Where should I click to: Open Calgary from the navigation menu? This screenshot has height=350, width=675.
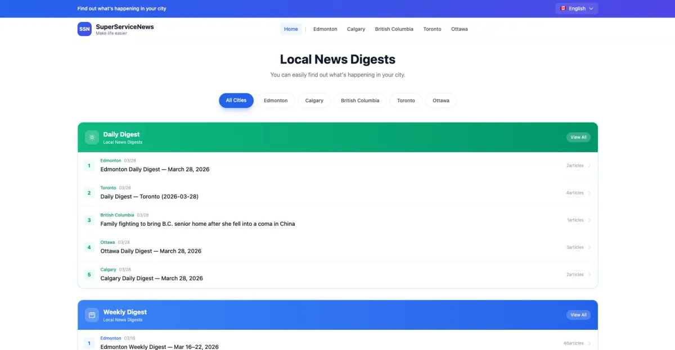pos(355,29)
